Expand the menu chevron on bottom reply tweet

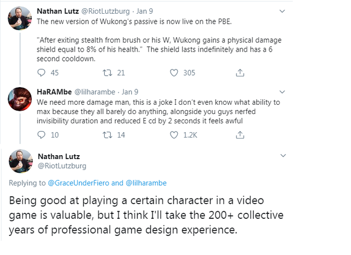pyautogui.click(x=282, y=156)
